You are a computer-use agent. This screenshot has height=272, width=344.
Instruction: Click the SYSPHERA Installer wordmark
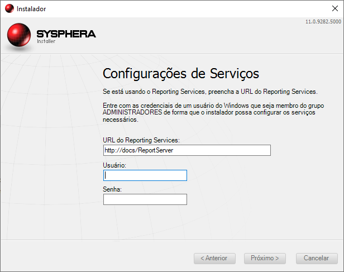point(66,36)
